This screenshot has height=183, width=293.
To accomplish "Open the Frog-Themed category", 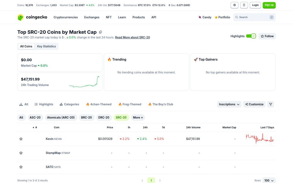I will [x=130, y=104].
